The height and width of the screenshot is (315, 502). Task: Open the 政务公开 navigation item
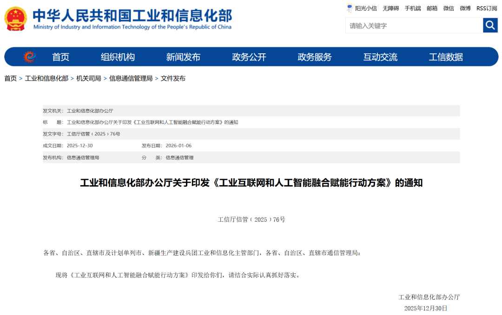tap(249, 57)
